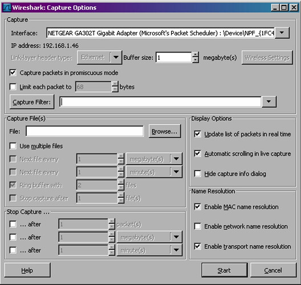Click the Cancel button
Viewport: 301px width, 285px height.
click(274, 270)
